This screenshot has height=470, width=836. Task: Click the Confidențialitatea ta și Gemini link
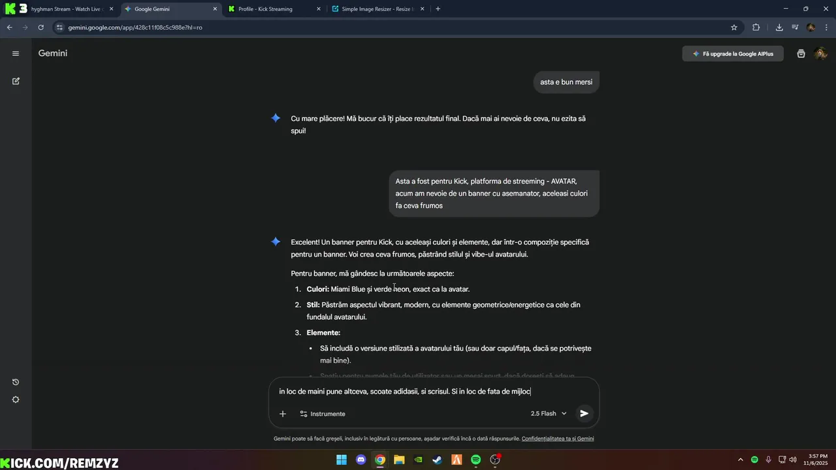pos(558,439)
